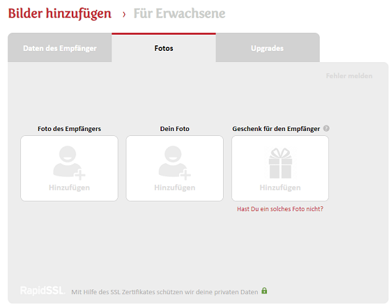The width and height of the screenshot is (391, 306).
Task: Click the help question mark beside Geschenk label
Action: [326, 128]
